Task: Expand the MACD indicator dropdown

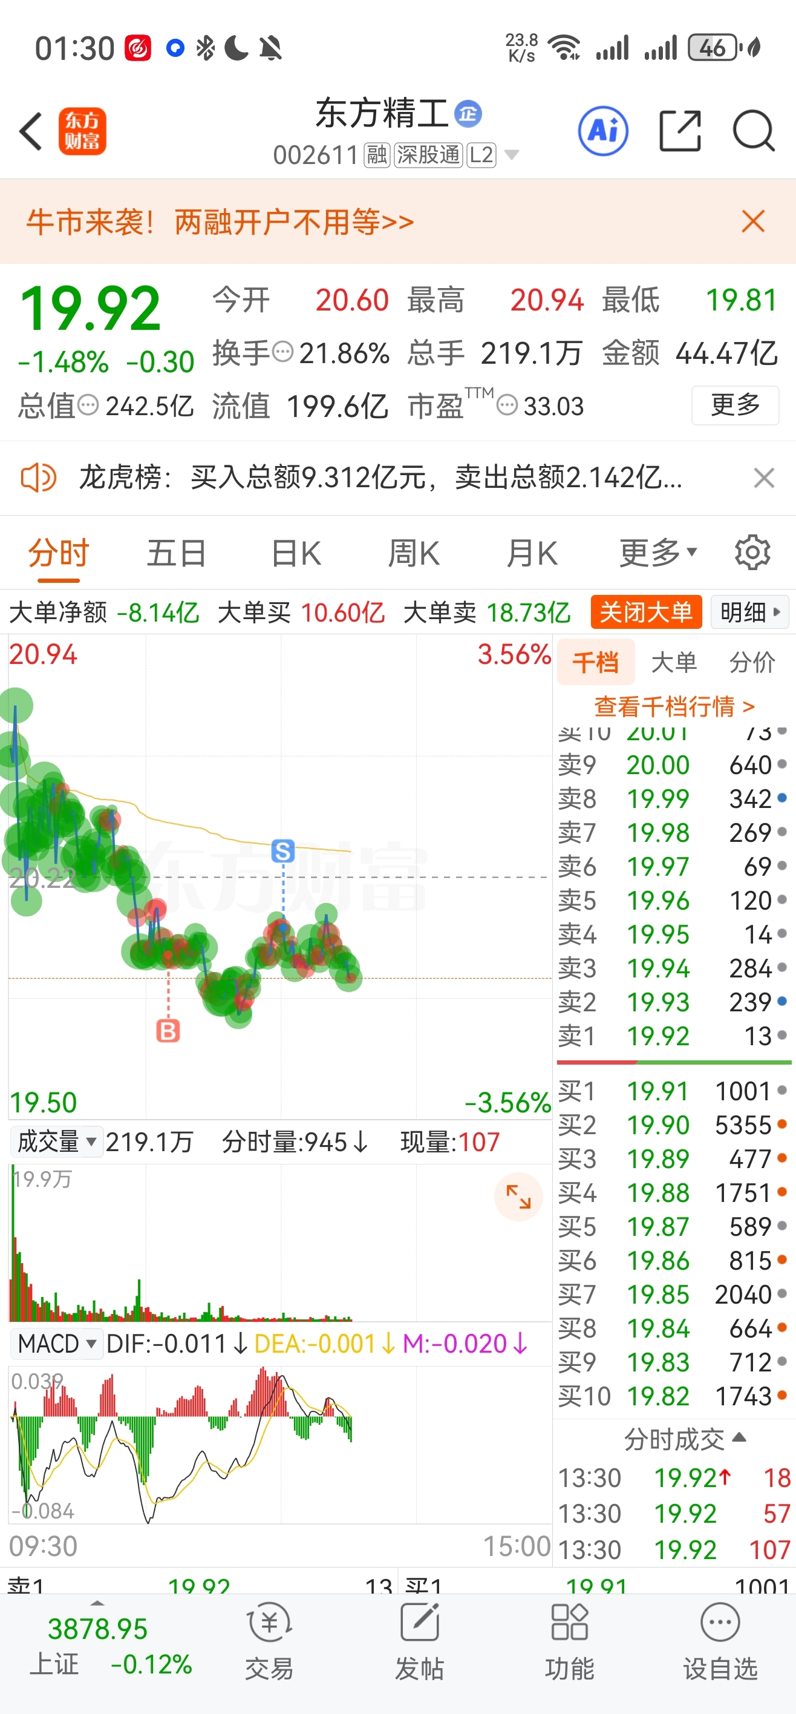Action: pyautogui.click(x=57, y=1344)
